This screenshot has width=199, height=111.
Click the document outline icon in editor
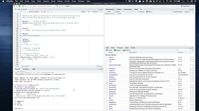(102, 12)
